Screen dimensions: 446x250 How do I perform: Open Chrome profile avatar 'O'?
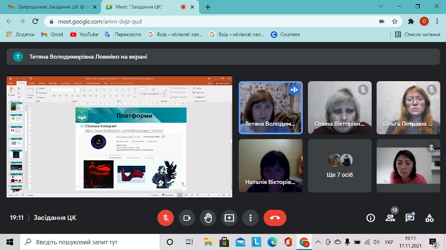coord(424,21)
